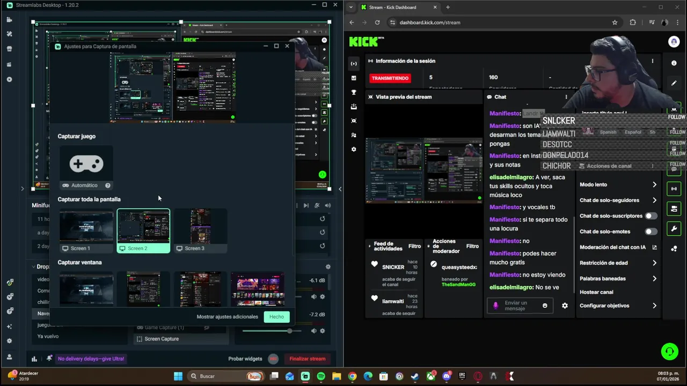Open the settings gear in Kick's left sidebar
Screen dimensions: 687x386
click(x=354, y=150)
